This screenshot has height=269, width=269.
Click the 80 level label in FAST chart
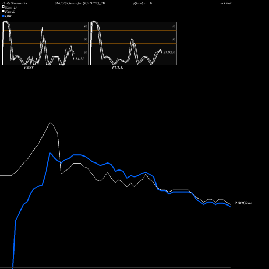[86, 26]
